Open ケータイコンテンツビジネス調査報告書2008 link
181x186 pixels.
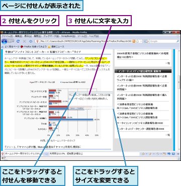140,123
